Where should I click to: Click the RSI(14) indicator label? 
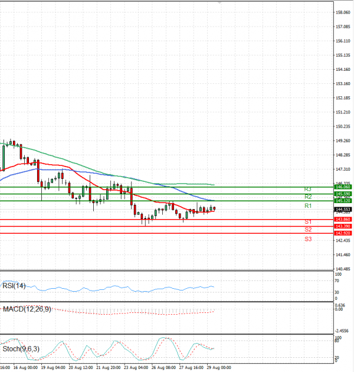pos(14,285)
